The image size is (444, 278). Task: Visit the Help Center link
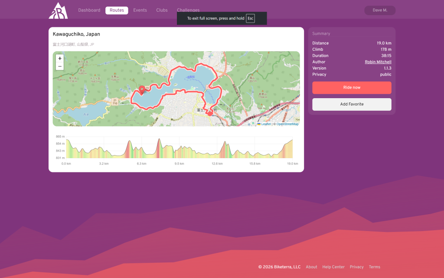333,267
